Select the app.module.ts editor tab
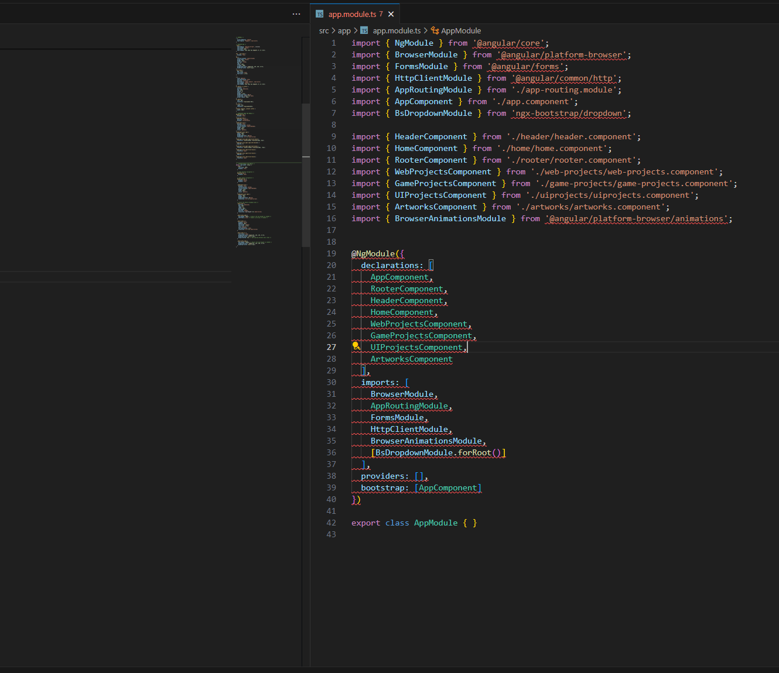This screenshot has width=779, height=673. (352, 14)
